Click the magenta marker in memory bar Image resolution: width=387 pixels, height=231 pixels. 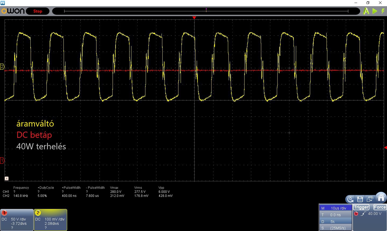pyautogui.click(x=206, y=10)
